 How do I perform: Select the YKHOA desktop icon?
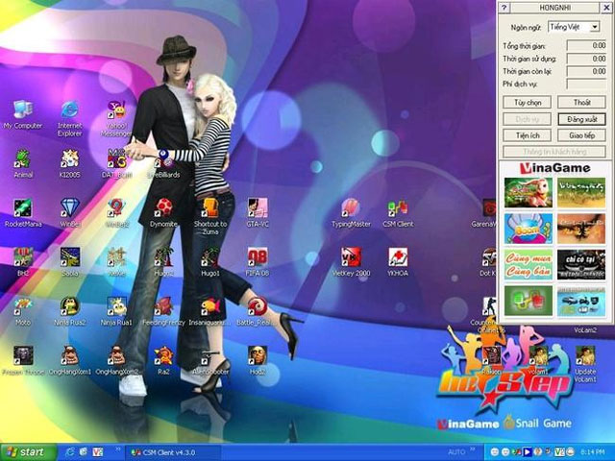pos(398,262)
